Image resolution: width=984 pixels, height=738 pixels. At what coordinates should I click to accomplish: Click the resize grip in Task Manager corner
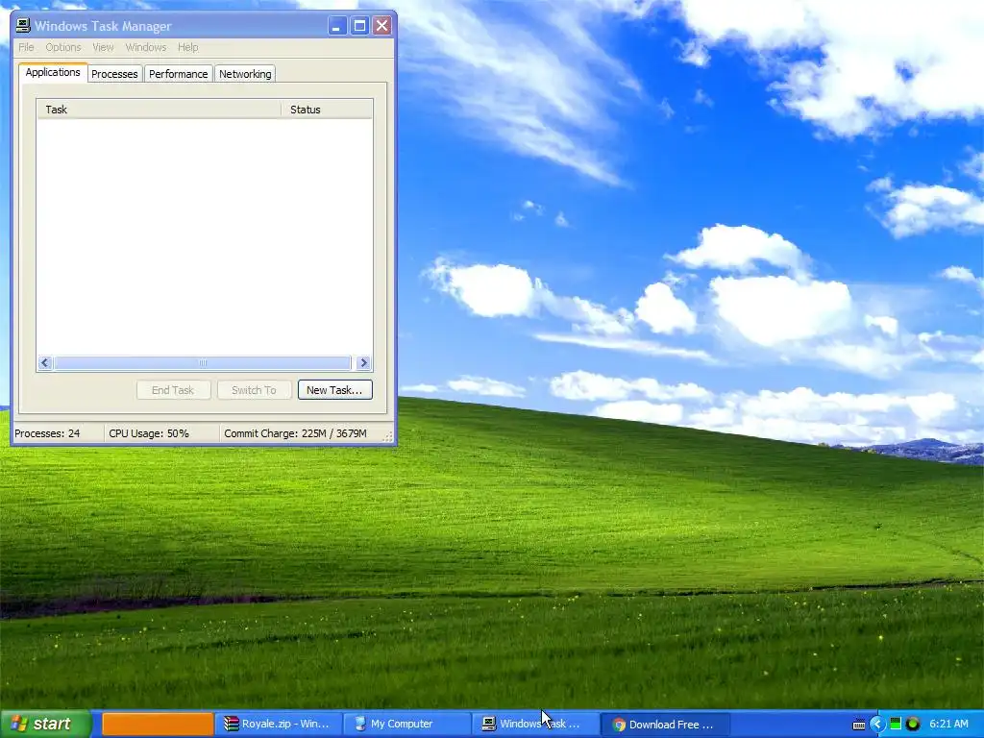[x=388, y=437]
